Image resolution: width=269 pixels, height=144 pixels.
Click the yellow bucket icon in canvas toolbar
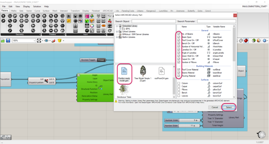point(60,41)
